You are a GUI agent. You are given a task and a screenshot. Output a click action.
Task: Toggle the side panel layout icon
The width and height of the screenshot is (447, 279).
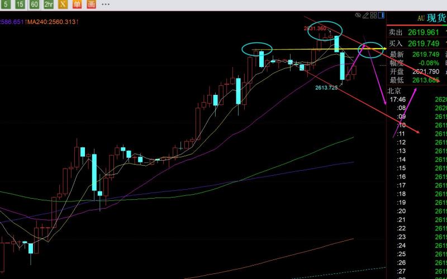click(381, 16)
